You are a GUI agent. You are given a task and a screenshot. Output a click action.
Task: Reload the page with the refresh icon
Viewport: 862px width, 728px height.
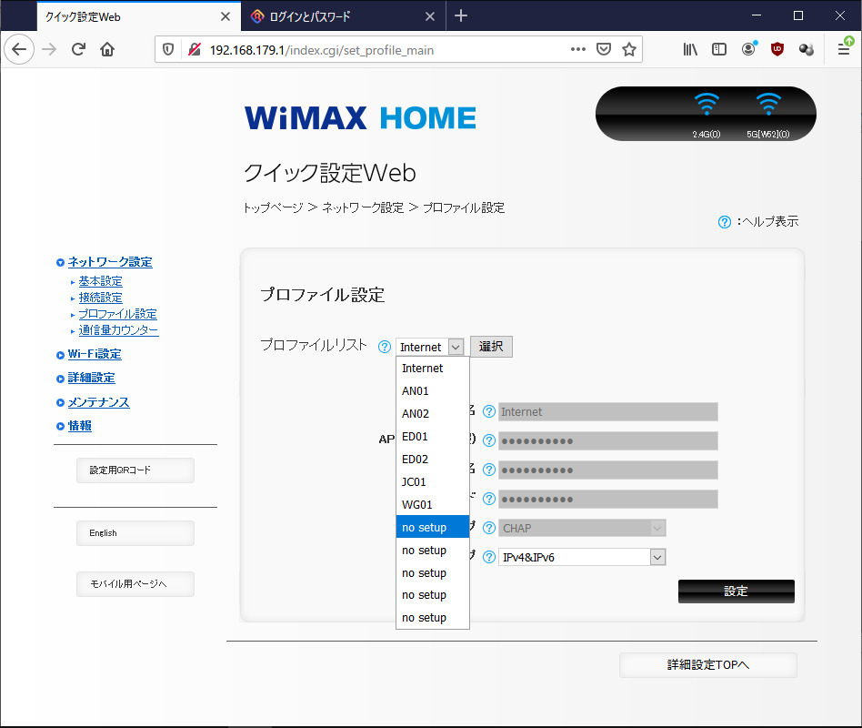[x=78, y=50]
